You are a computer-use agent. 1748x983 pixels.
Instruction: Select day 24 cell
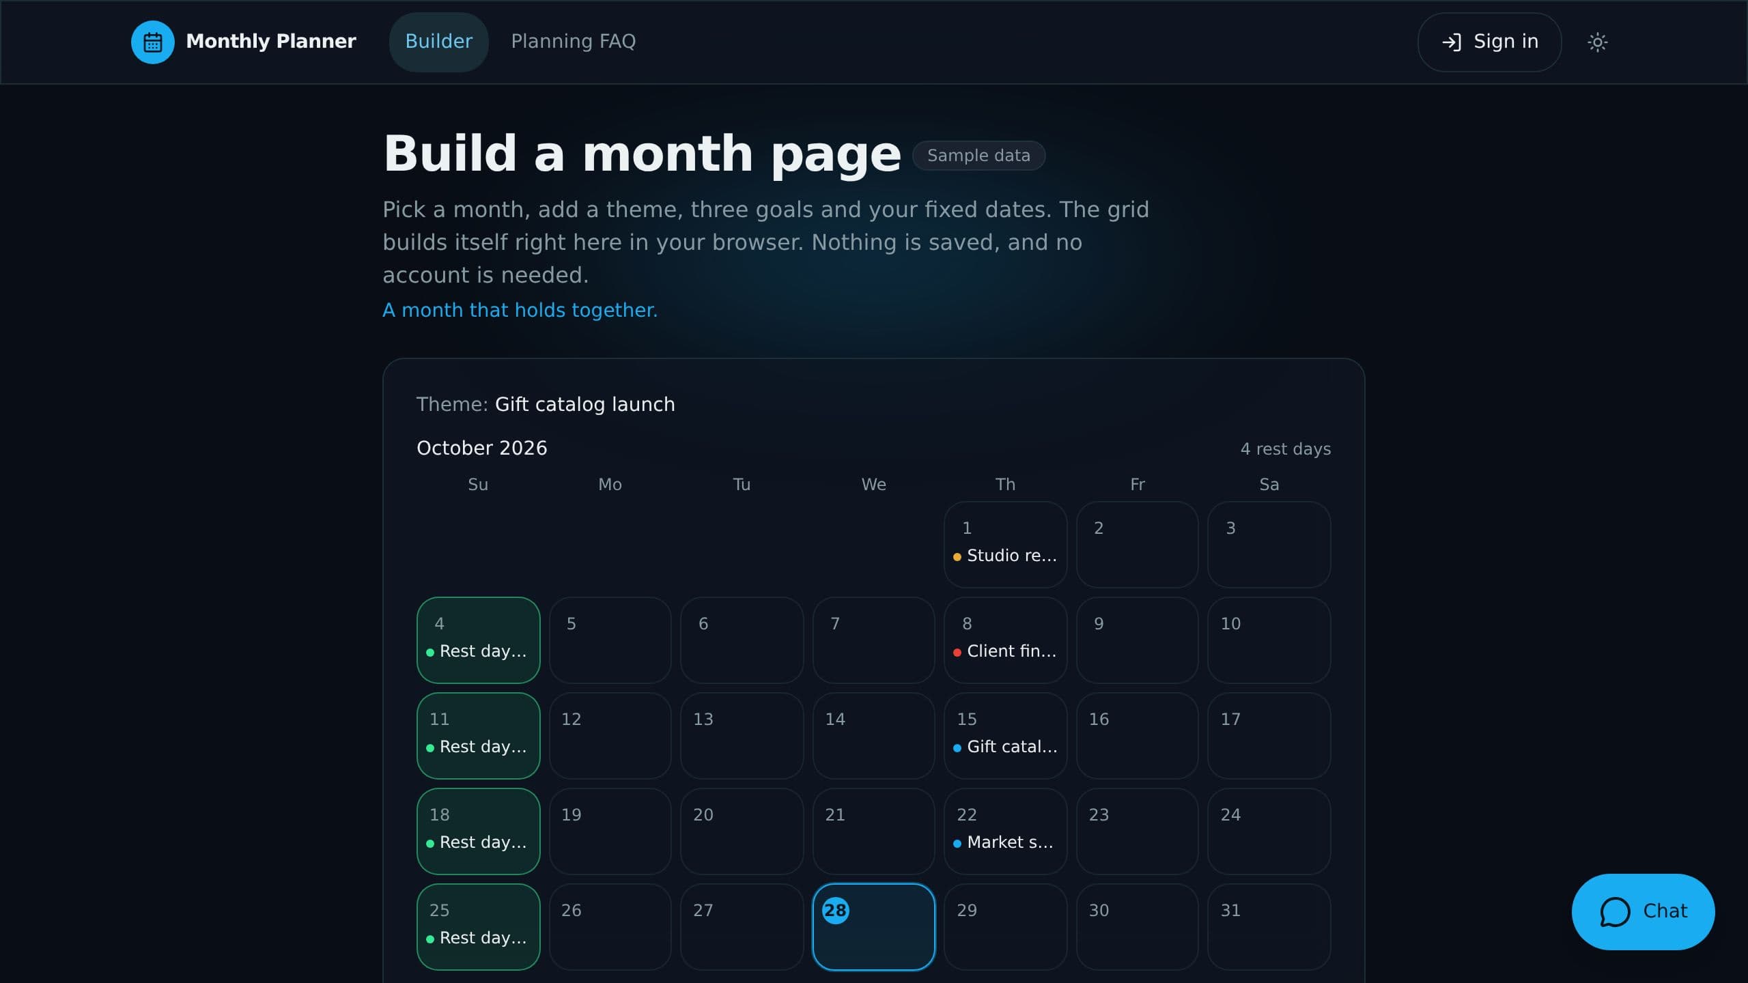point(1269,831)
